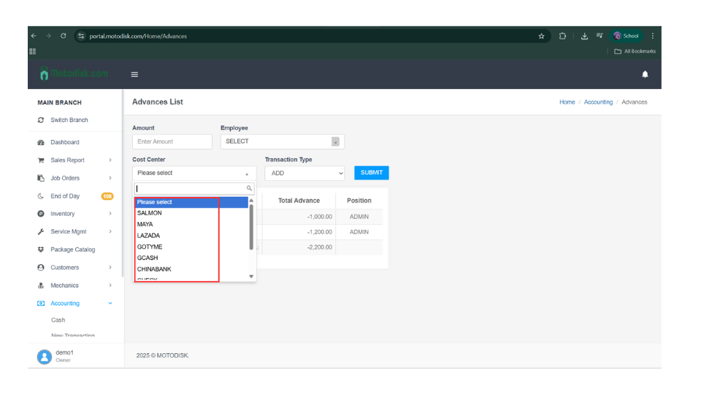This screenshot has height=394, width=701.
Task: Open the Employee SELECT dropdown
Action: click(x=282, y=142)
